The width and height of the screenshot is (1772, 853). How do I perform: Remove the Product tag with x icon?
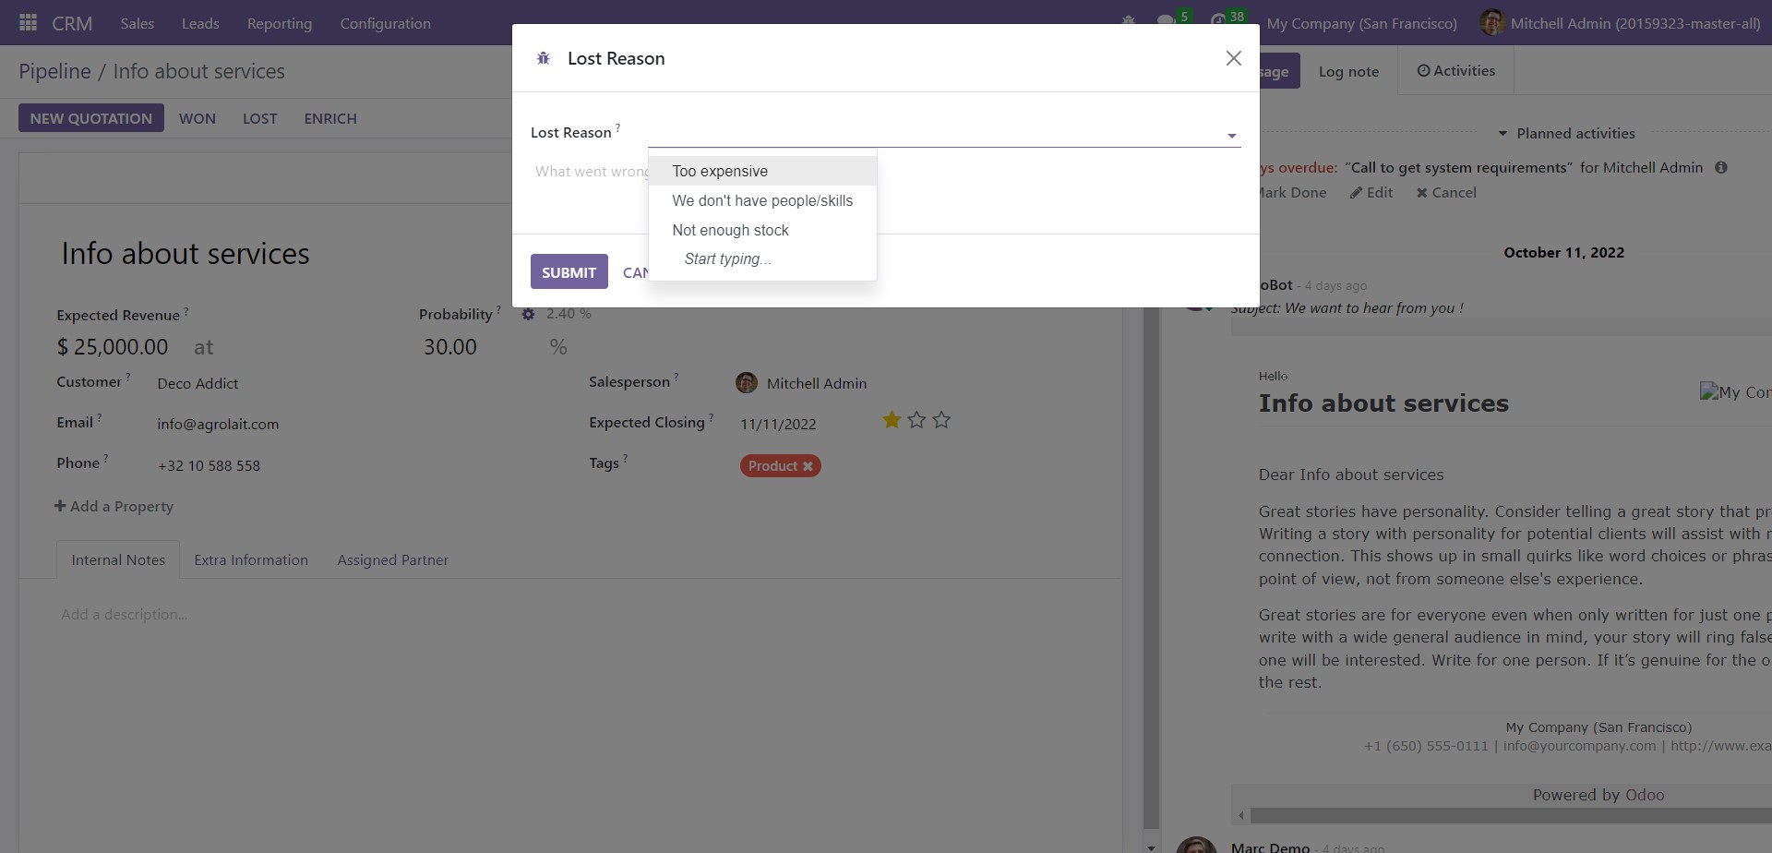(x=808, y=466)
